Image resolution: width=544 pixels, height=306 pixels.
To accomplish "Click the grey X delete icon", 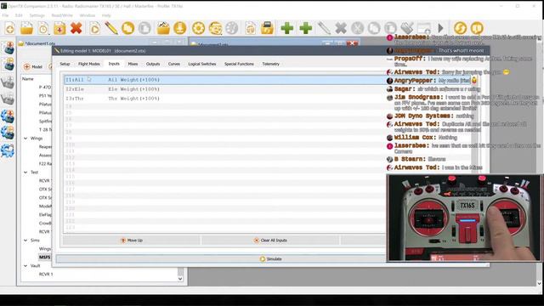I will [341, 28].
